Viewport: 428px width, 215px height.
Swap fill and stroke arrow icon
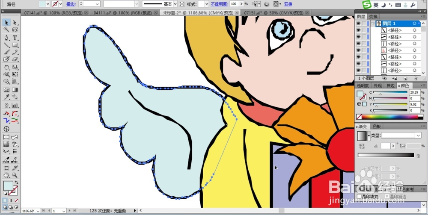[16, 183]
